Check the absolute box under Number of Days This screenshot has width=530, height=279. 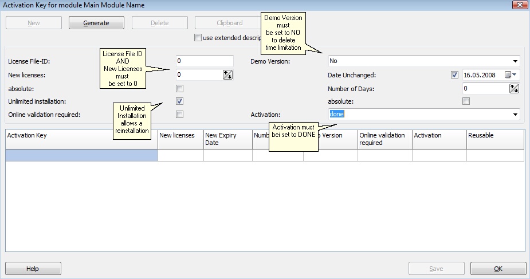(x=466, y=101)
